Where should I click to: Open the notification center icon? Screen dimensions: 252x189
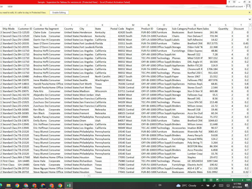pos(247,186)
